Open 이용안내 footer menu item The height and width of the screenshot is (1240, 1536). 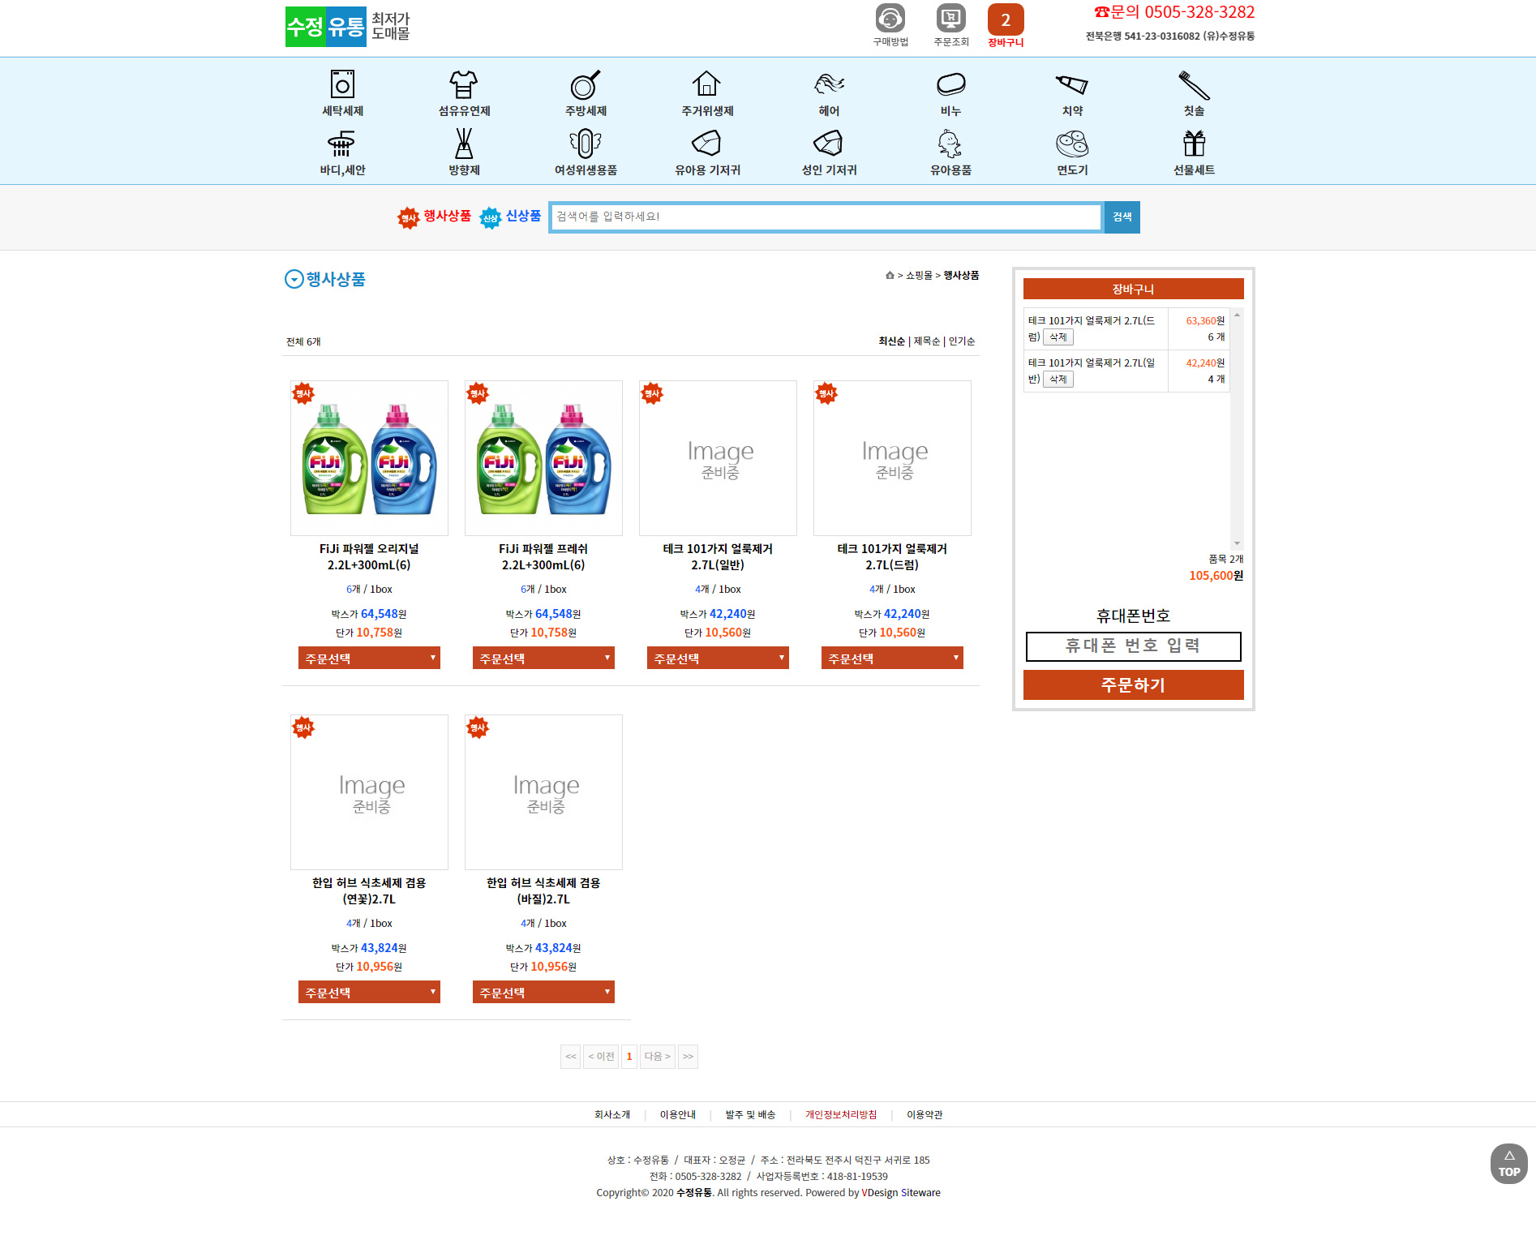coord(678,1115)
